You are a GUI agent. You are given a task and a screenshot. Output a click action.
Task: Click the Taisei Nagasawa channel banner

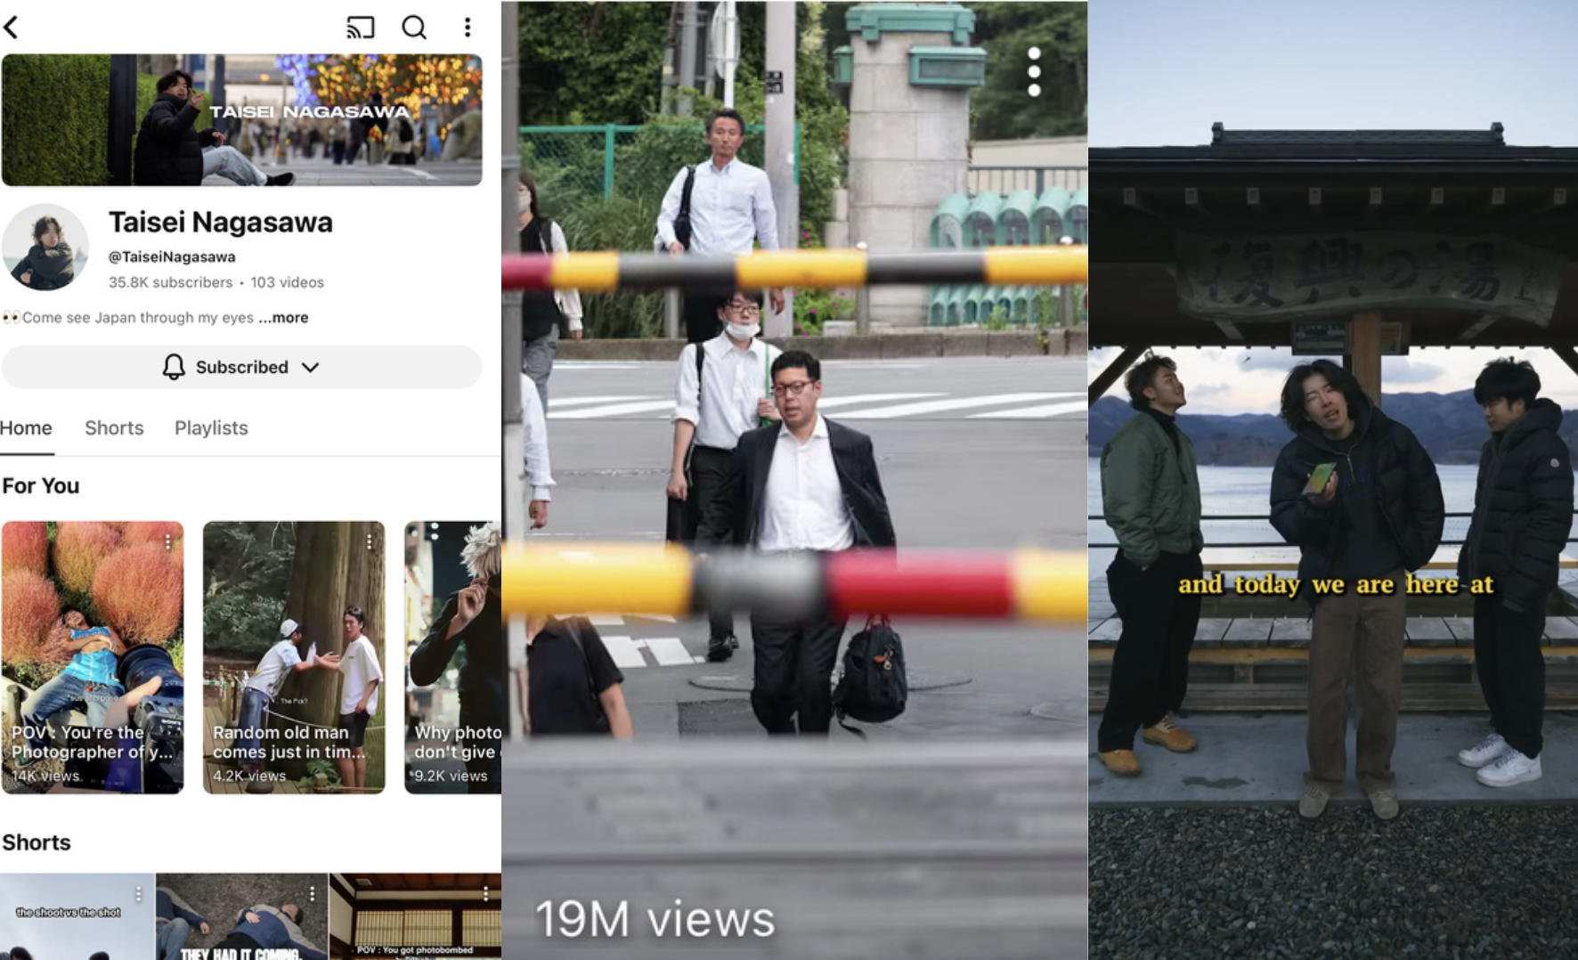(241, 120)
